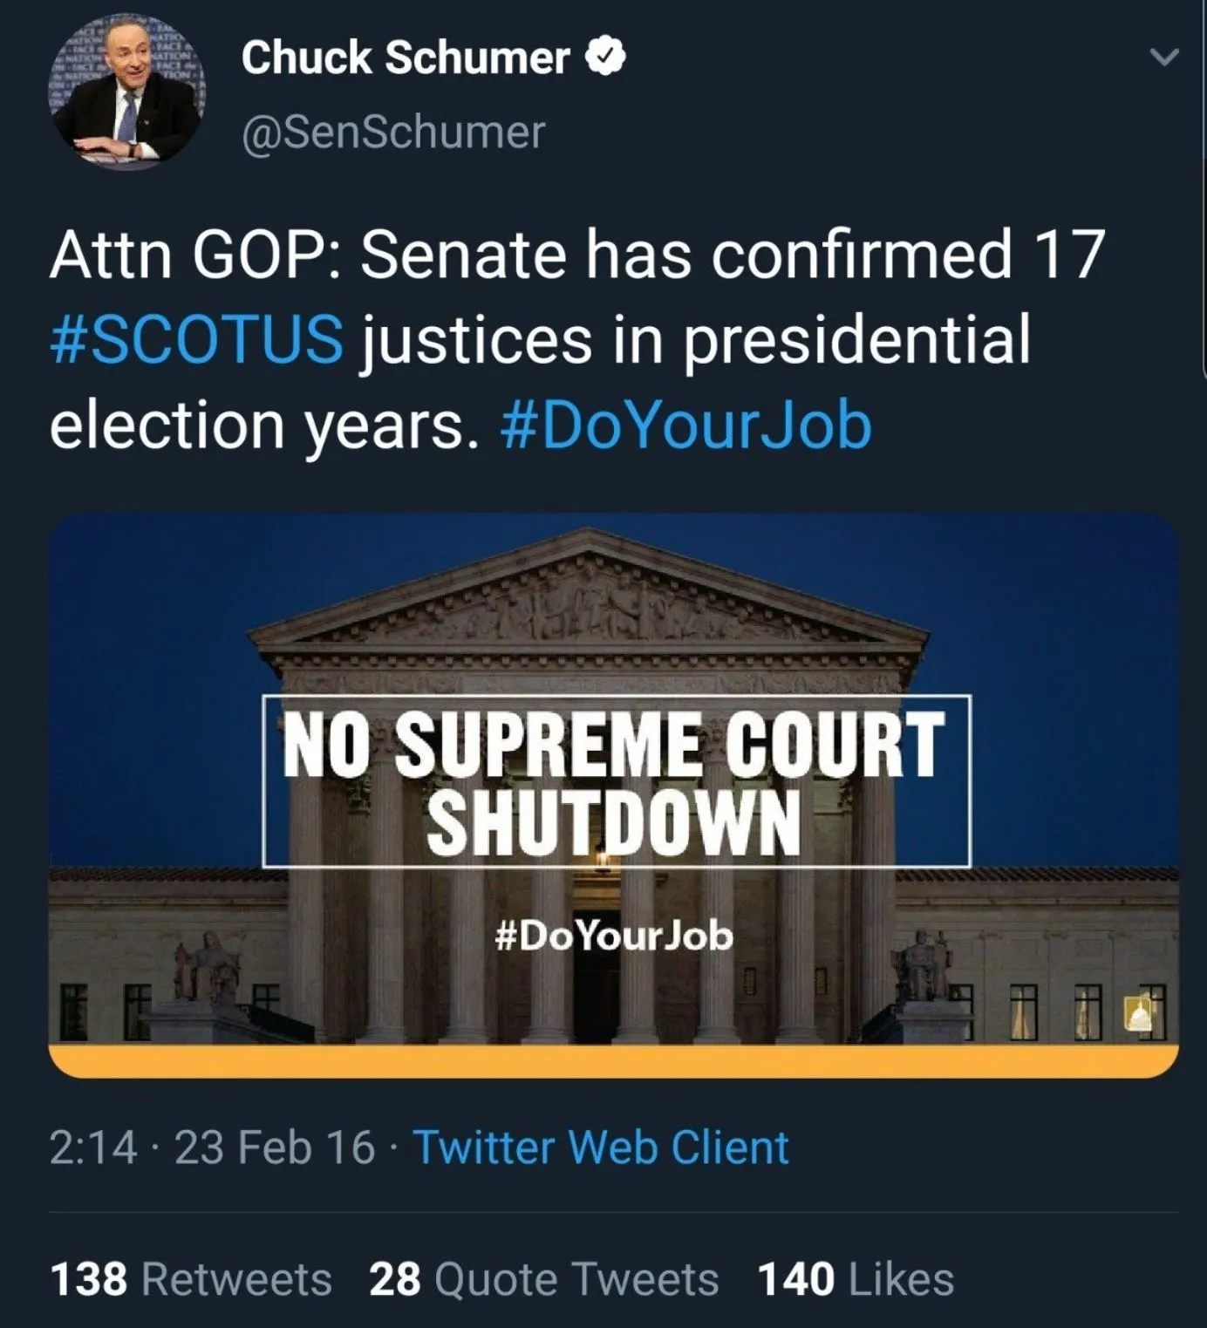The height and width of the screenshot is (1328, 1207).
Task: Click the orange strip under the image
Action: pos(613,1061)
